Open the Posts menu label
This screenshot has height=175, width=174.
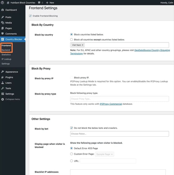click(x=8, y=17)
